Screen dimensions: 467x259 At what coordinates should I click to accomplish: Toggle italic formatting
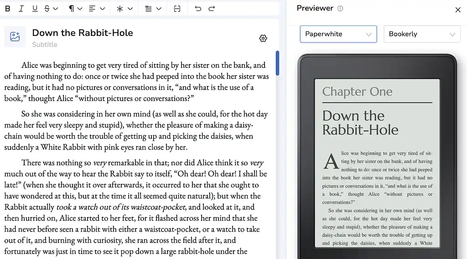[21, 9]
